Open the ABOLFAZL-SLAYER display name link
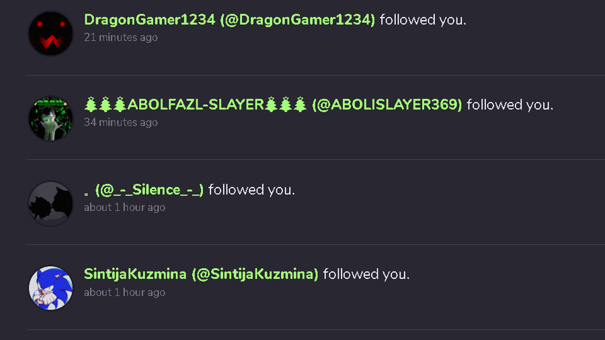The height and width of the screenshot is (340, 605). [196, 104]
